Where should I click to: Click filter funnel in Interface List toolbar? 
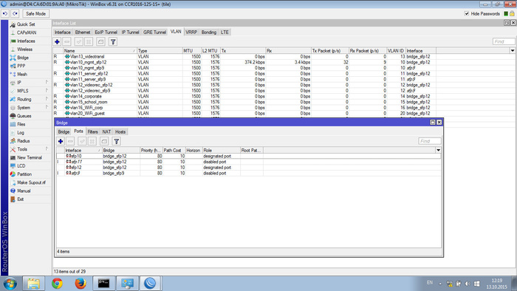click(113, 41)
